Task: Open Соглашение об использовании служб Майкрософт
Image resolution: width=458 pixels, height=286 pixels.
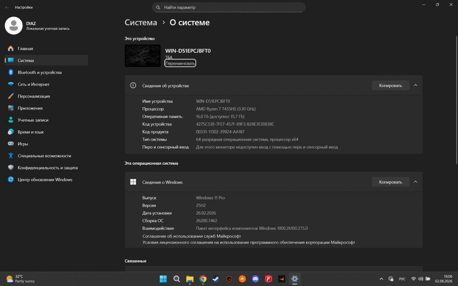Action: pyautogui.click(x=191, y=236)
